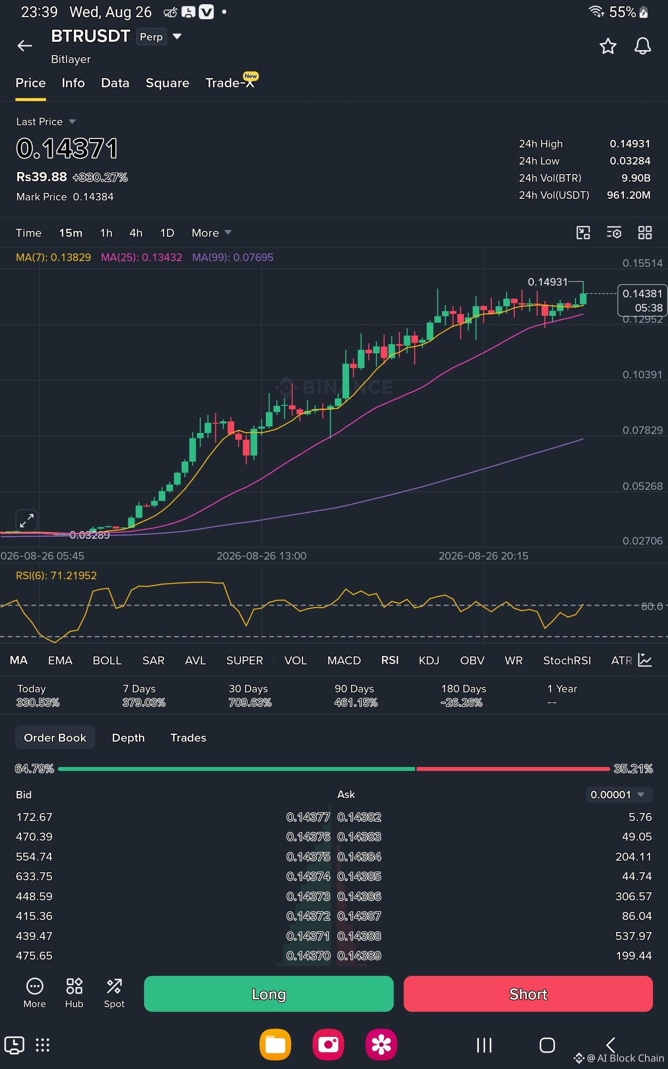Toggle the AVL indicator
668x1069 pixels.
click(195, 660)
